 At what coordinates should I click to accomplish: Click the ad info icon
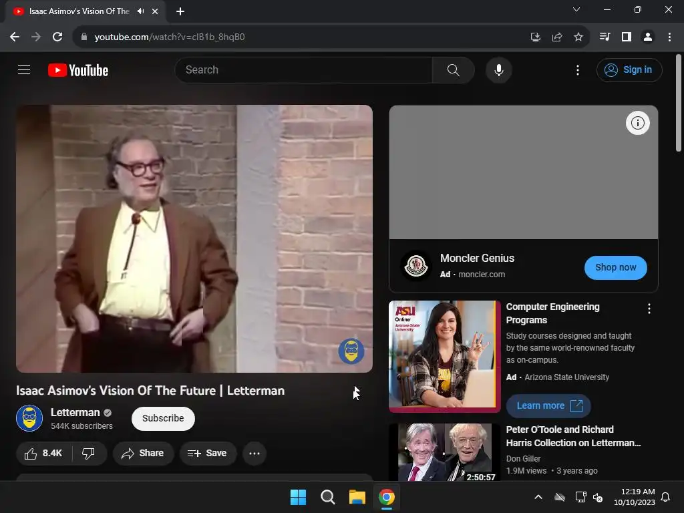(637, 123)
